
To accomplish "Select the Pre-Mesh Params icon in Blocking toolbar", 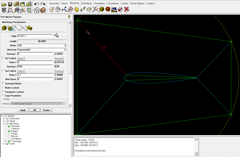I will tap(101, 10).
